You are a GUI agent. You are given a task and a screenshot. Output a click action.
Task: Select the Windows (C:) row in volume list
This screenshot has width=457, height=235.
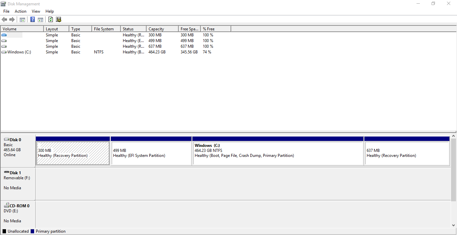(x=19, y=52)
